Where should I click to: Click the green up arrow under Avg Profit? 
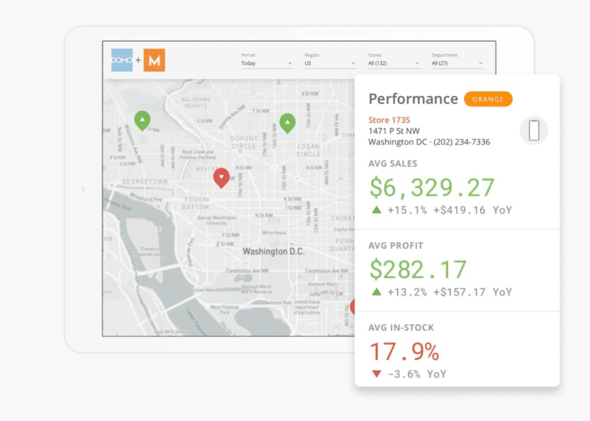tap(377, 292)
